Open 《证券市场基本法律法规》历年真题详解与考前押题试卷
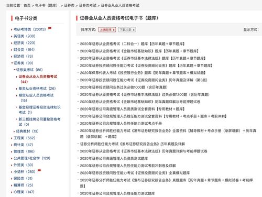This screenshot has width=262, height=197. click(144, 151)
